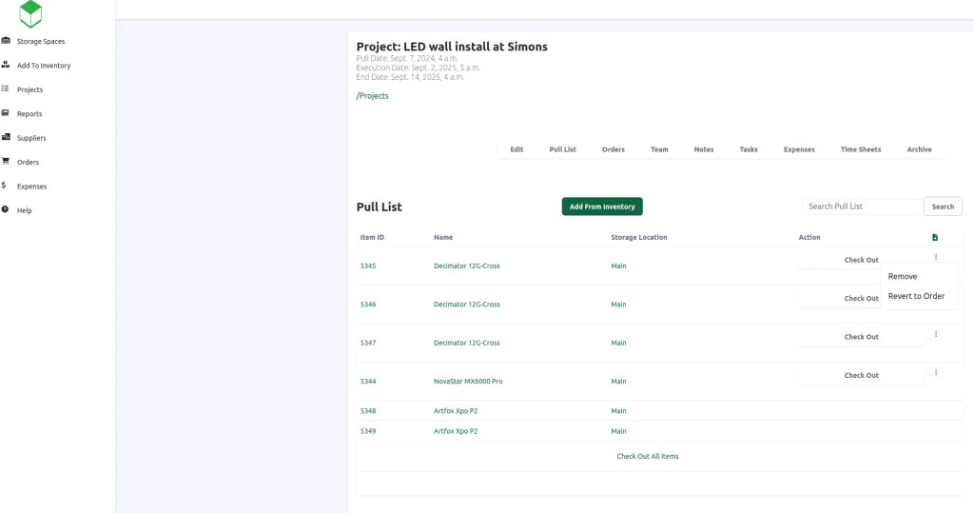974x513 pixels.
Task: Click Decimator 12G-Cross name in row 5346
Action: pyautogui.click(x=466, y=304)
